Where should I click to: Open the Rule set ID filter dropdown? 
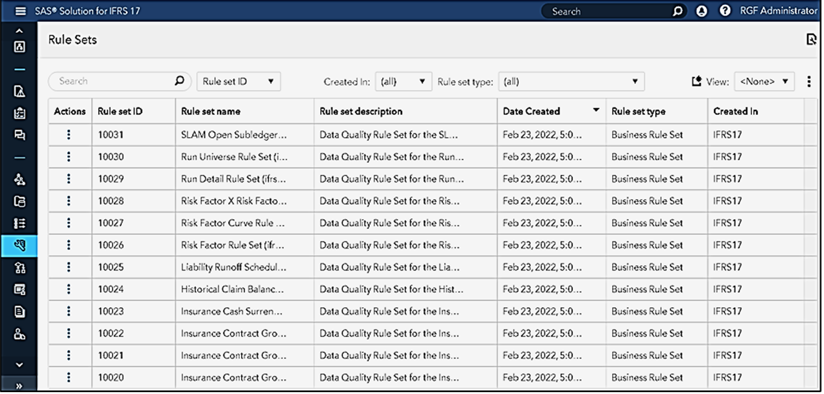[238, 81]
